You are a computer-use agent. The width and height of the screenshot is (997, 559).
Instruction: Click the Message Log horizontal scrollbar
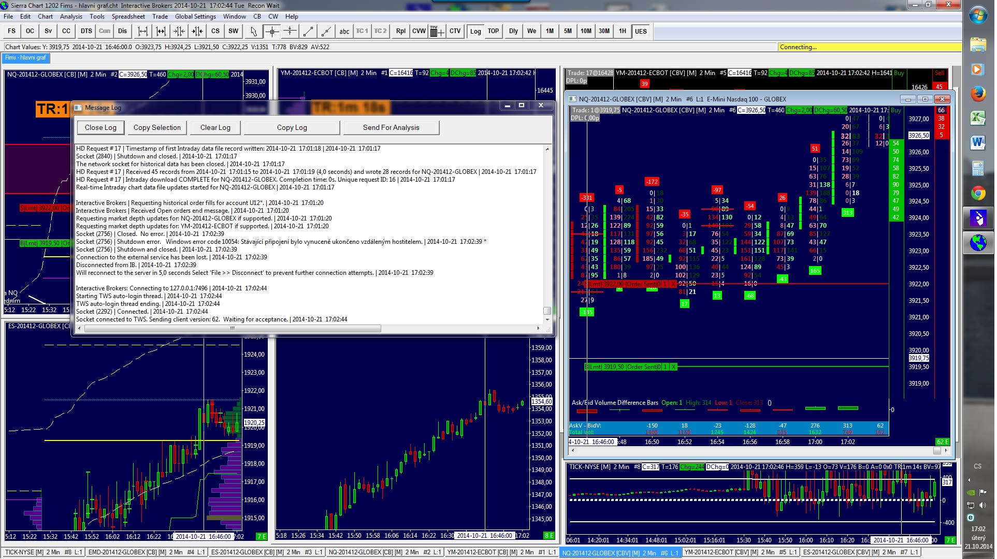[233, 329]
